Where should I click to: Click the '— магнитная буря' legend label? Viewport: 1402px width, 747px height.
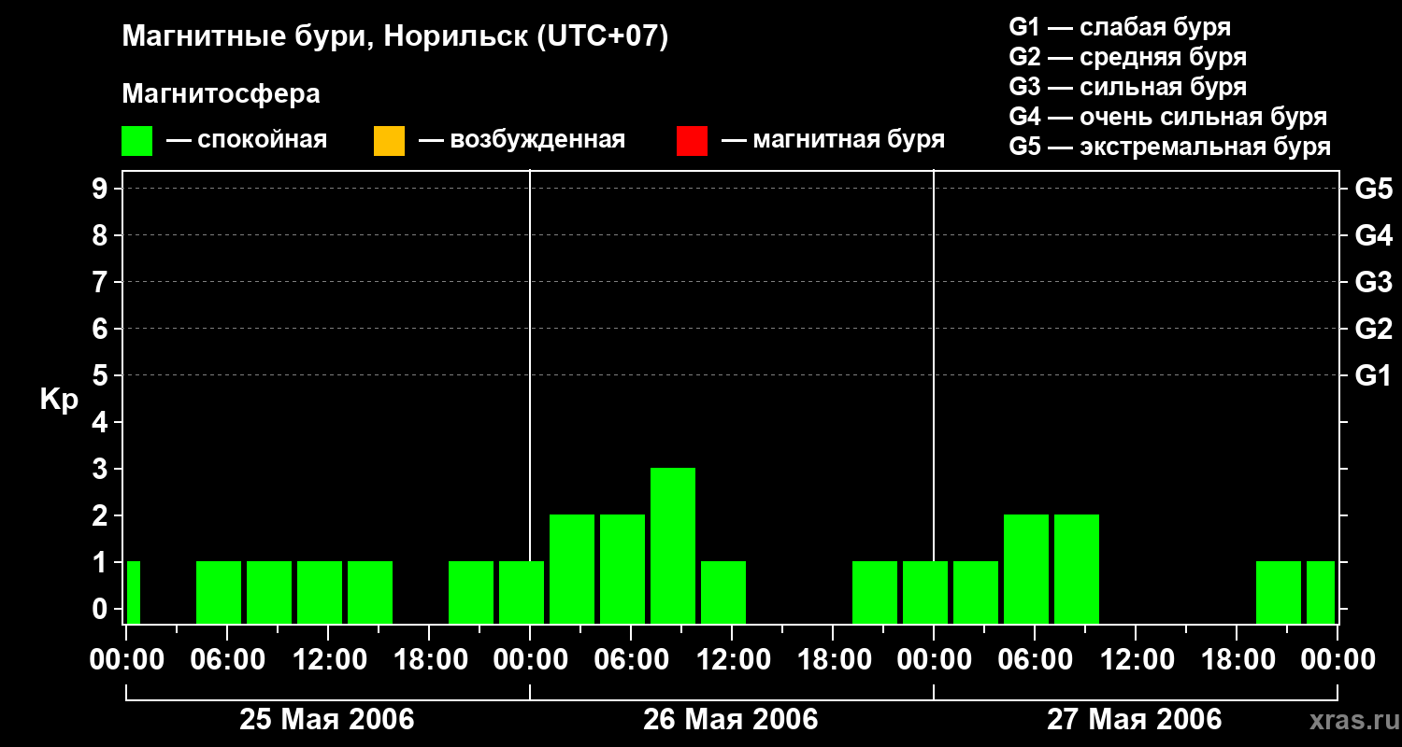(x=833, y=141)
